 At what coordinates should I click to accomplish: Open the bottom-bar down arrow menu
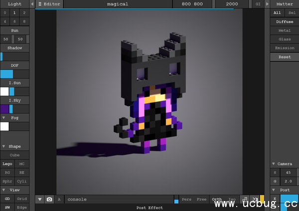point(40,200)
